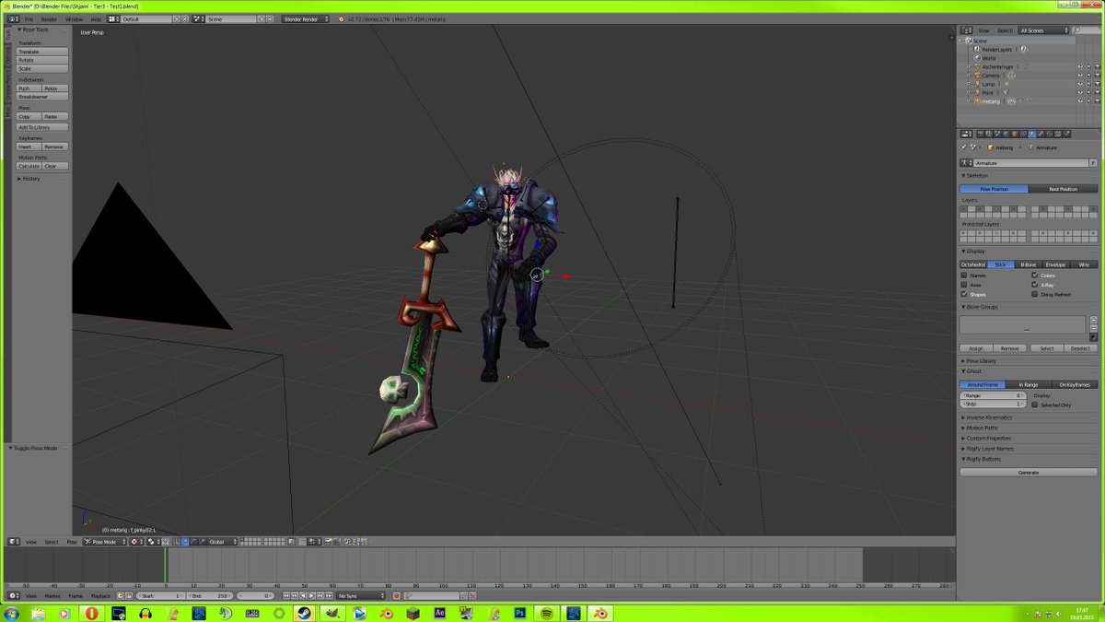Toggle visibility eye of Aschenbringer object
This screenshot has width=1105, height=622.
point(1079,66)
